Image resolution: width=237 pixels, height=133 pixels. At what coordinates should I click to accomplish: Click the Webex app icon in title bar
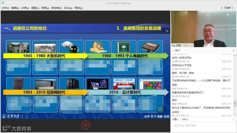click(x=3, y=3)
